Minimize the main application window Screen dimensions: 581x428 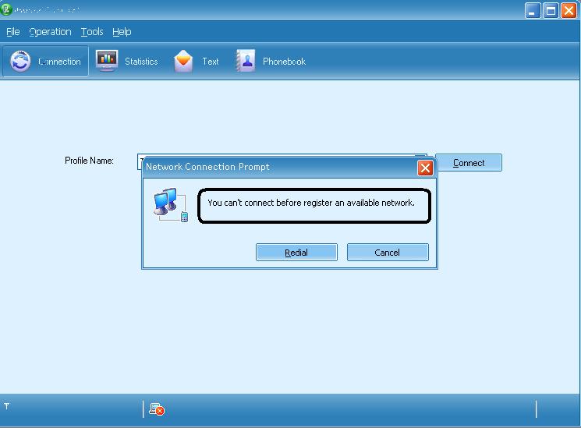coord(533,10)
